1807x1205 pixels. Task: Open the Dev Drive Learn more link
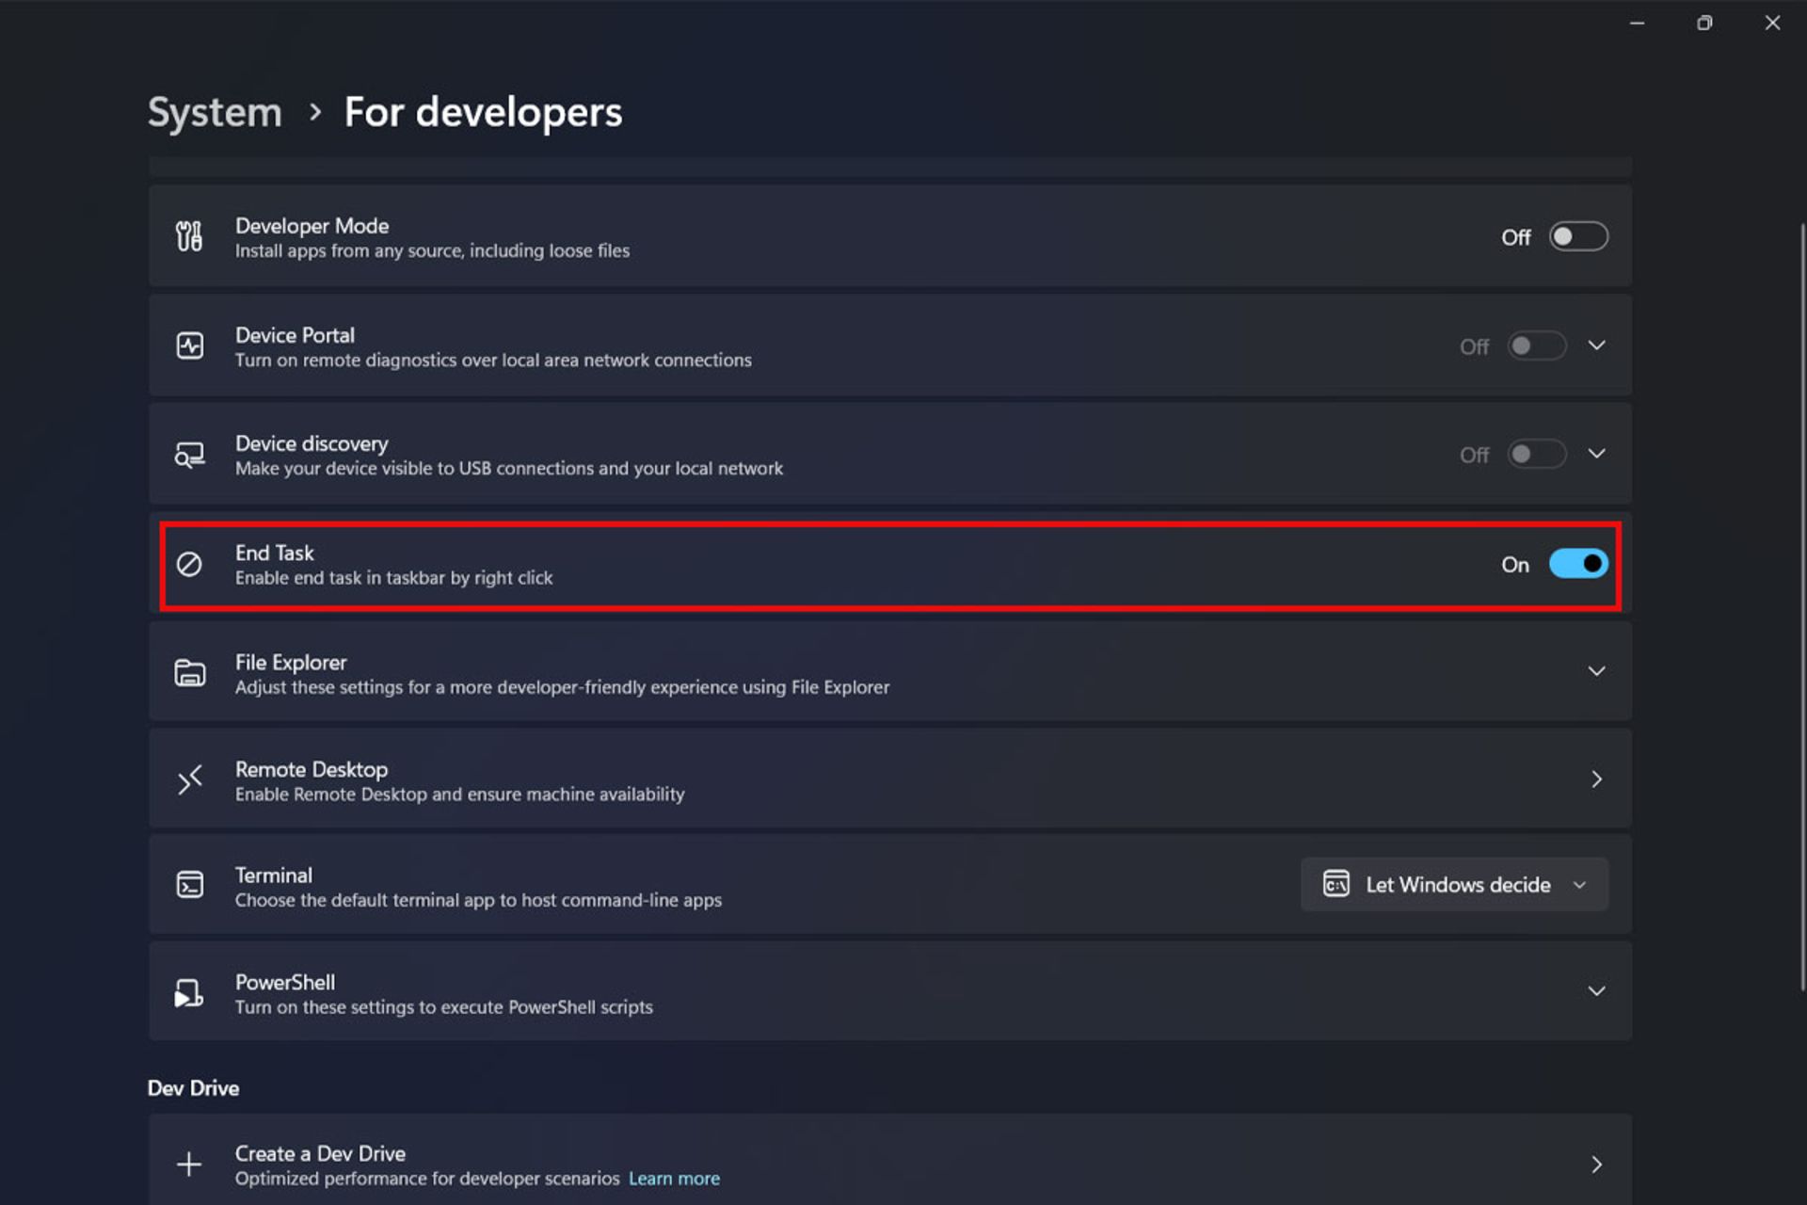(x=674, y=1179)
